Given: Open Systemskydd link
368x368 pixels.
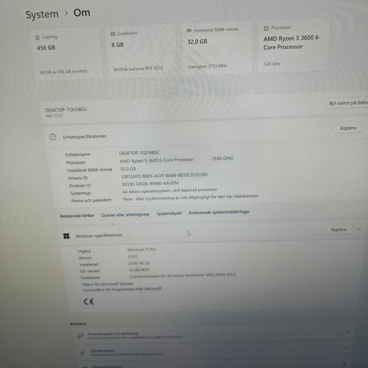Looking at the screenshot, I should [169, 214].
